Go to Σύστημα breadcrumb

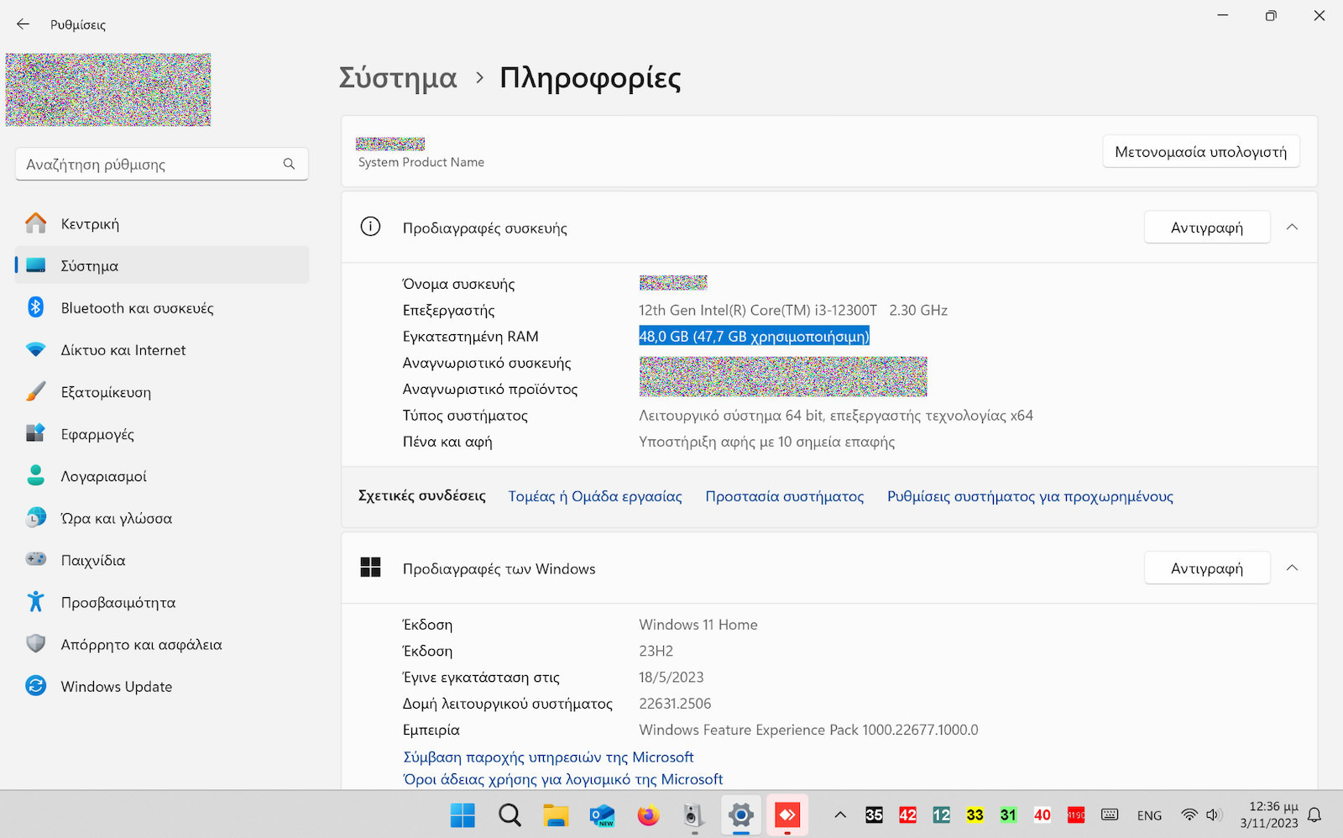click(x=398, y=78)
